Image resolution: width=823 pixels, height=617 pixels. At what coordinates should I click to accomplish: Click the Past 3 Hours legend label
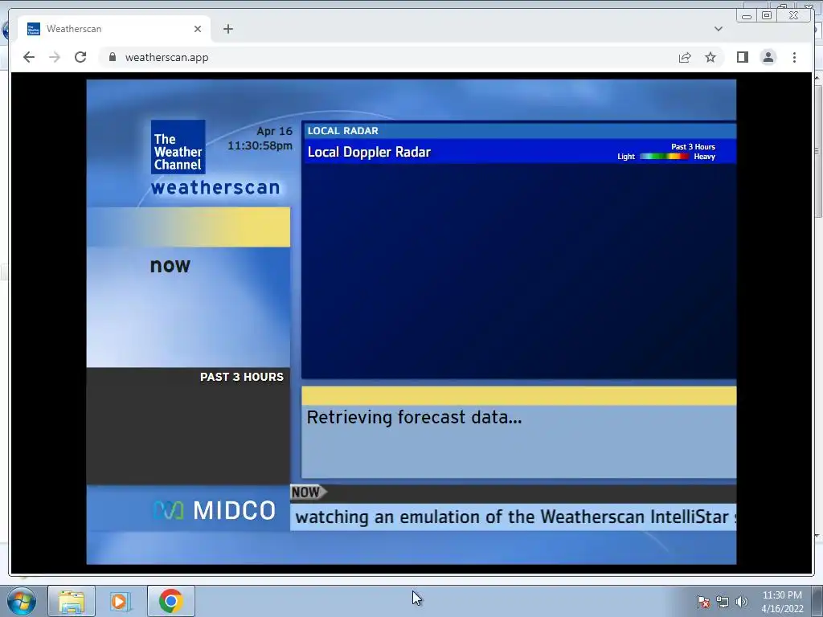[x=693, y=147]
